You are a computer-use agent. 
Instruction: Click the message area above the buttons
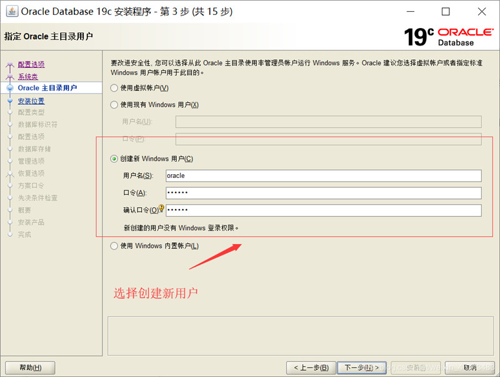coord(301,336)
